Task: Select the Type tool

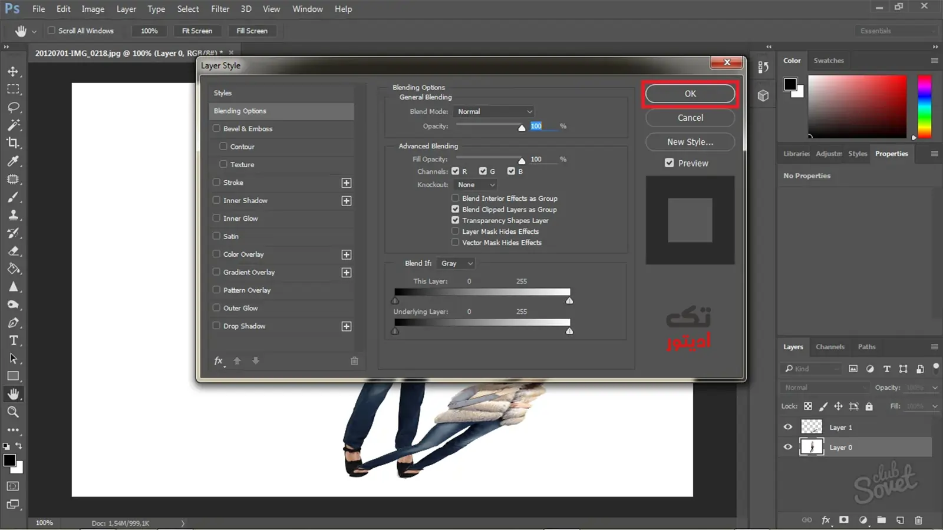Action: click(13, 340)
